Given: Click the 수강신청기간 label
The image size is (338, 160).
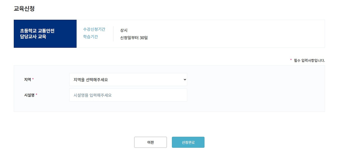Looking at the screenshot, I should pyautogui.click(x=94, y=30).
